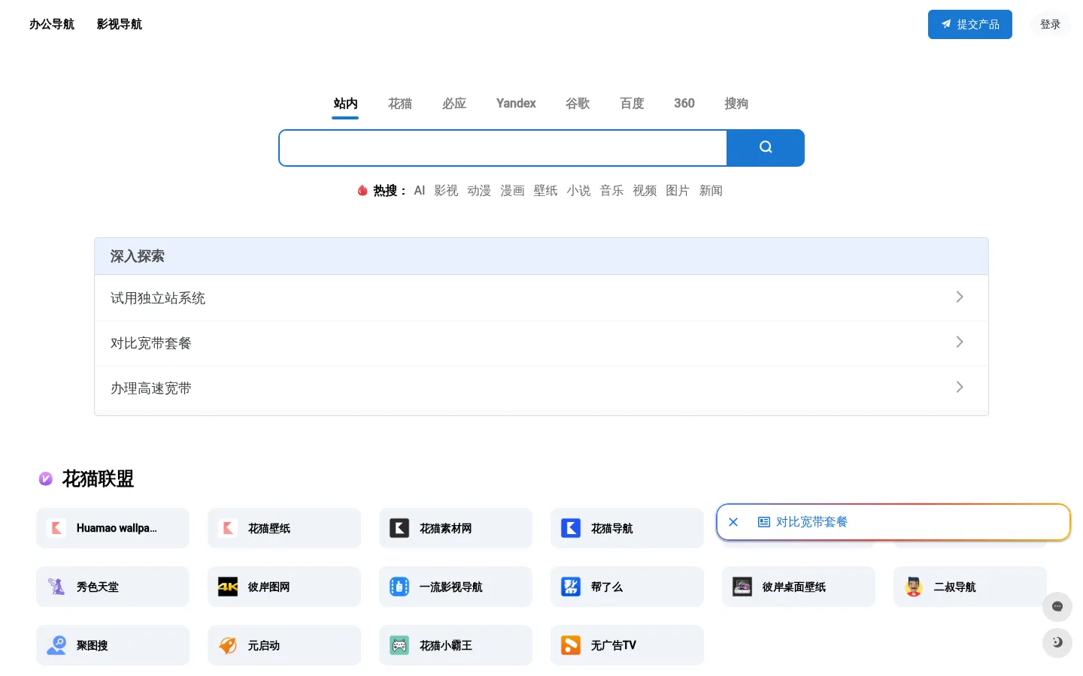Click the 花猫联盟 section heading
The image size is (1083, 676).
tap(98, 478)
